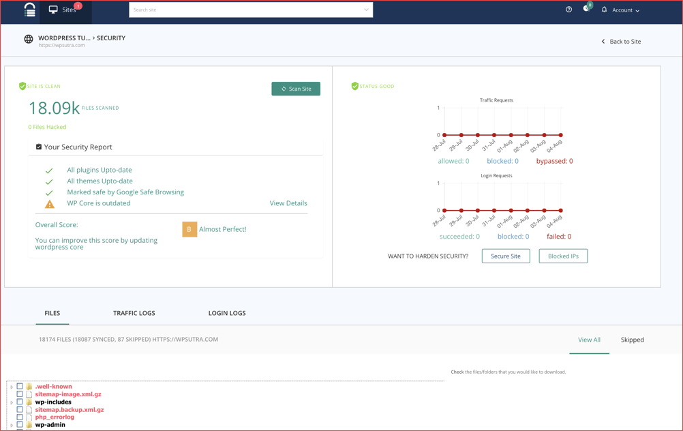Select the Skipped filter tab
Screen dimensions: 683x431
pyautogui.click(x=632, y=340)
